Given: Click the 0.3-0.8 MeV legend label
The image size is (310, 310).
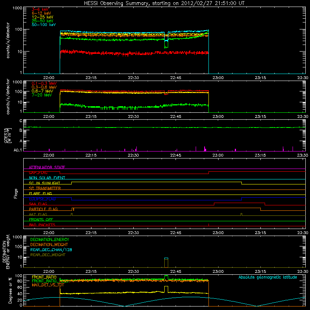Looking at the screenshot, I should point(44,87).
